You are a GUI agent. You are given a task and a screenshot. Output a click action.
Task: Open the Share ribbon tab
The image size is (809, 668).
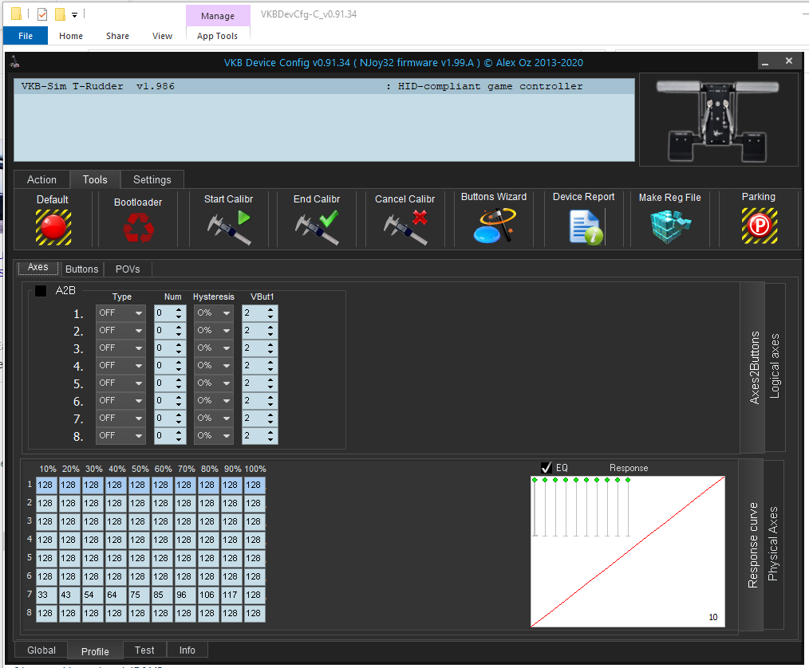tap(117, 36)
